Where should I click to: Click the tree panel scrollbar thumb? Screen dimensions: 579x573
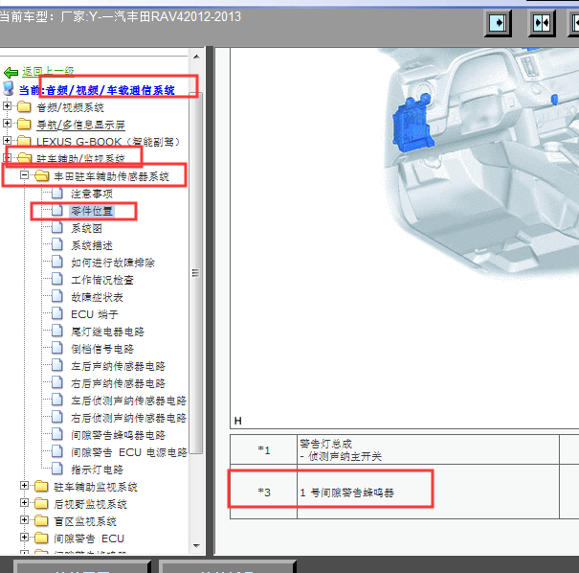[195, 273]
